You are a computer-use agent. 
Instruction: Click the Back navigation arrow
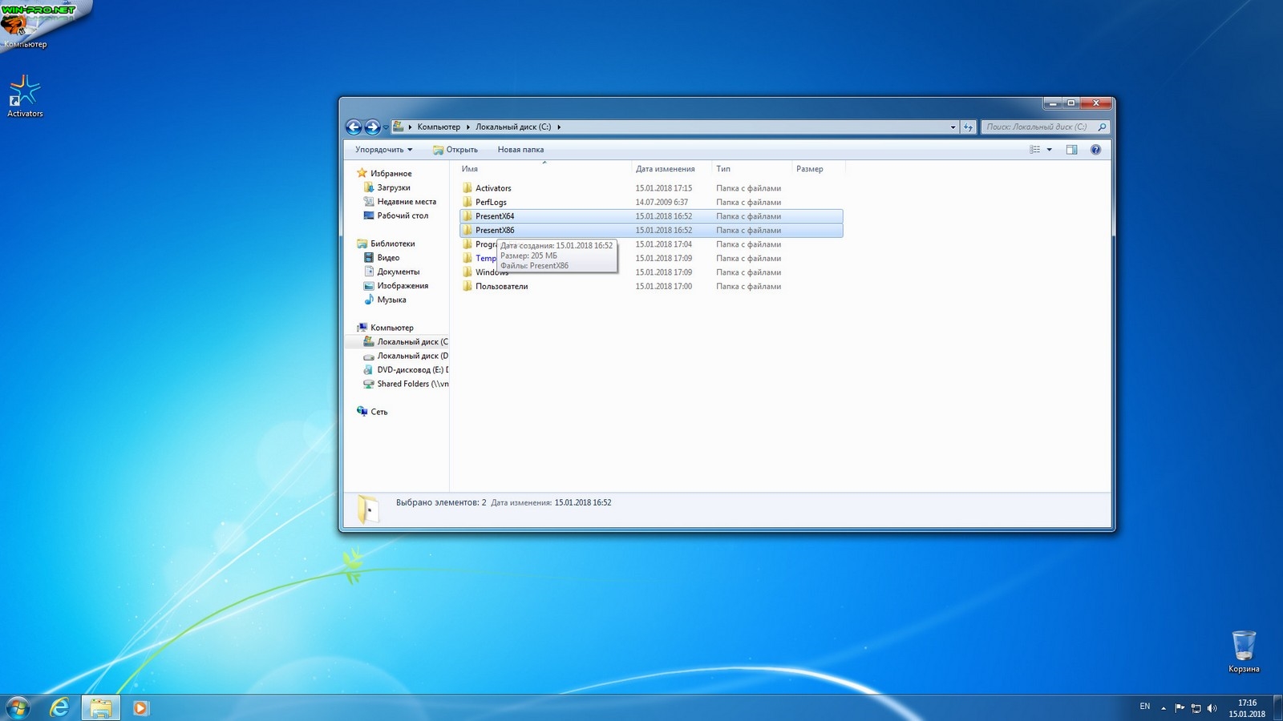354,127
